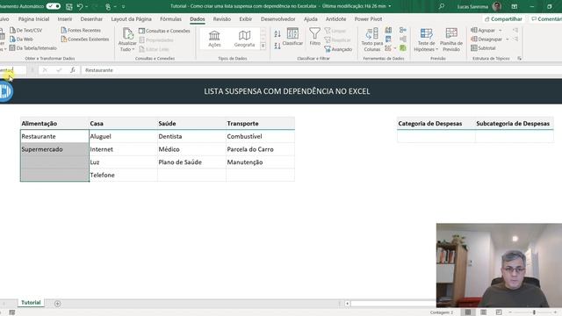Open the Undo history dropdown arrow
The image size is (562, 316).
pos(86,6)
